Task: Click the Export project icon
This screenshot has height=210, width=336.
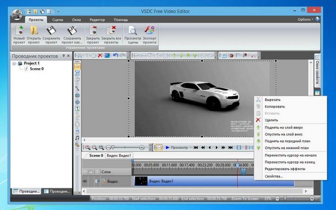Action: coord(150,31)
